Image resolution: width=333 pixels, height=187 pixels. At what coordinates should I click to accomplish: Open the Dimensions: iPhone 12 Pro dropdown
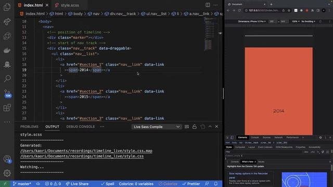(252, 21)
